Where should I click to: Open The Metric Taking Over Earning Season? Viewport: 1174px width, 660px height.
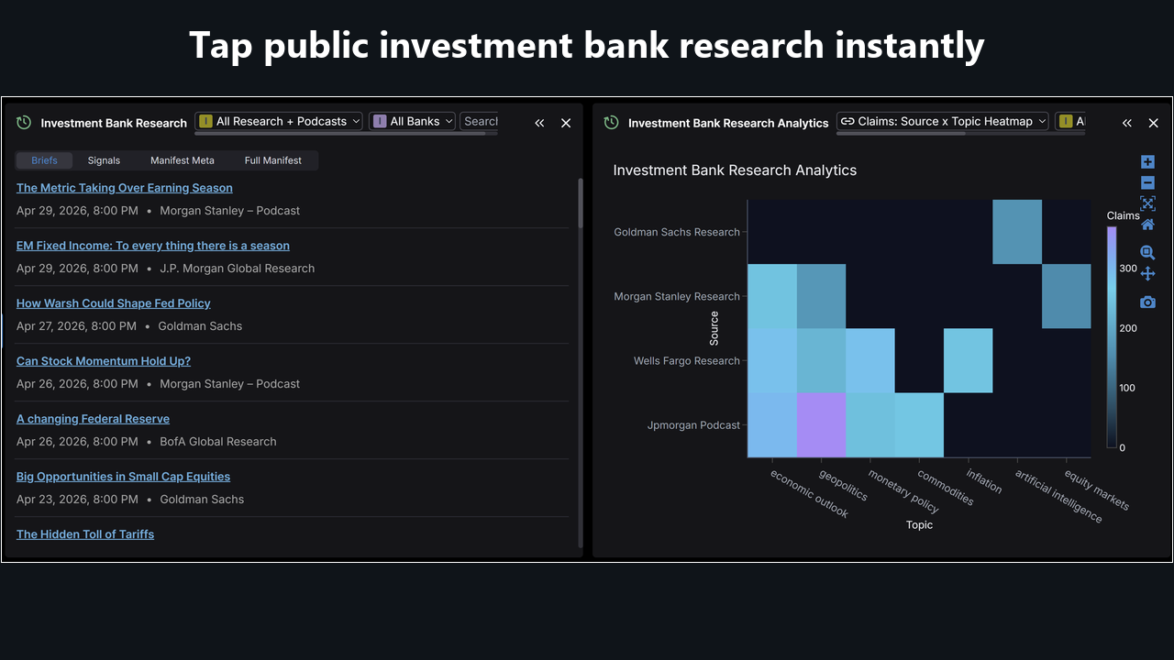pyautogui.click(x=125, y=188)
